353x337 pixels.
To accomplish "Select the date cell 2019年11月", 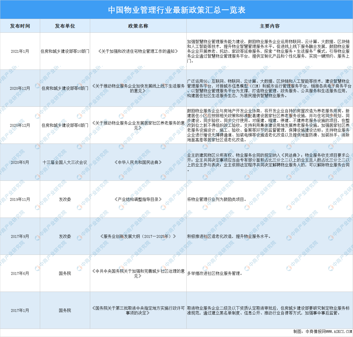I will coord(20,199).
